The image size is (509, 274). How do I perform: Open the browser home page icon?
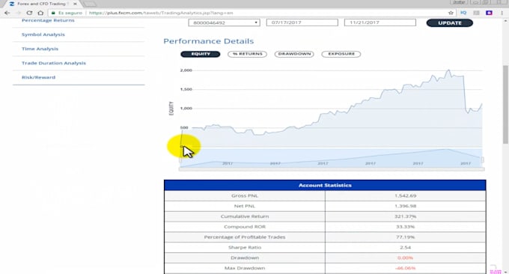[x=40, y=13]
